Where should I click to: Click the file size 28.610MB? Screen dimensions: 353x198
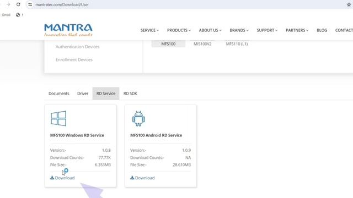pyautogui.click(x=181, y=165)
